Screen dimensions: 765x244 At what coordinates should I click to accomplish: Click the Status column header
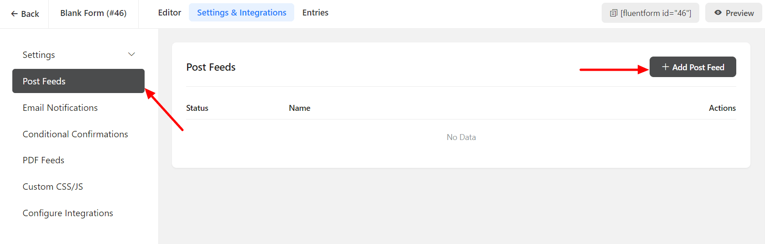point(197,108)
